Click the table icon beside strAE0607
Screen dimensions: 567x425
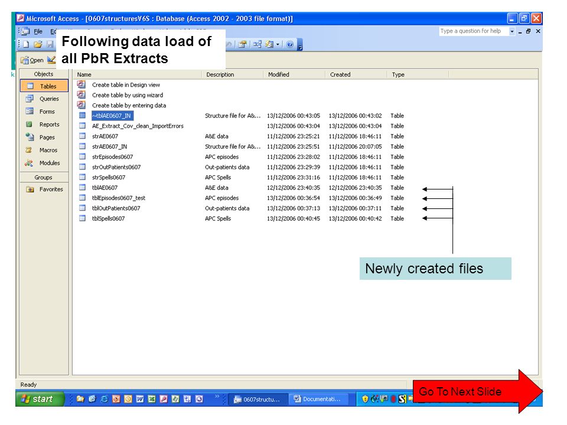tap(83, 136)
